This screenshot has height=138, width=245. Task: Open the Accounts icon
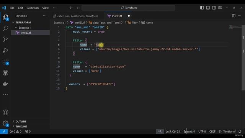[5, 112]
